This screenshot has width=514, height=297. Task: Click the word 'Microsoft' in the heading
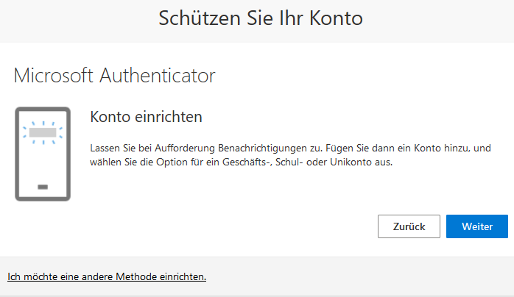54,76
